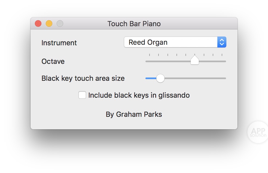Click the Octave slider thumb
This screenshot has height=173, width=268.
[x=195, y=61]
